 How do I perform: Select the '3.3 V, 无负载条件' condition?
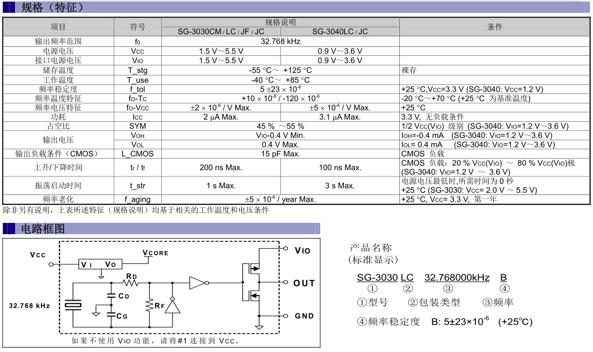tap(432, 117)
